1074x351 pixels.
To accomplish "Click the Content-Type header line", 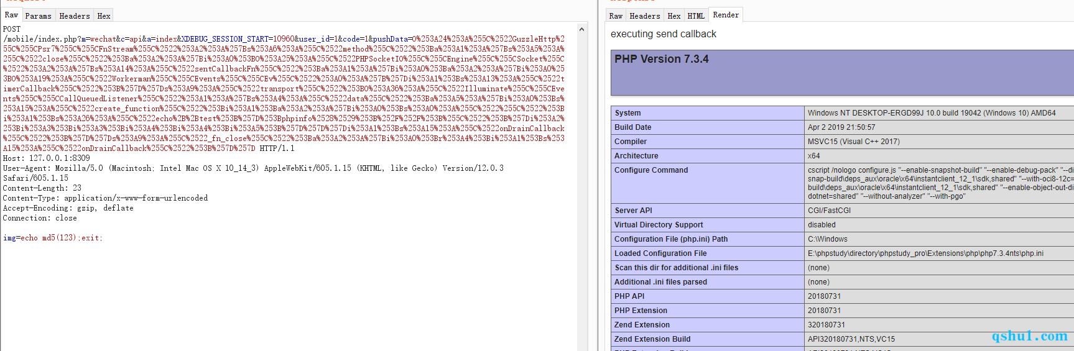I will coord(105,198).
